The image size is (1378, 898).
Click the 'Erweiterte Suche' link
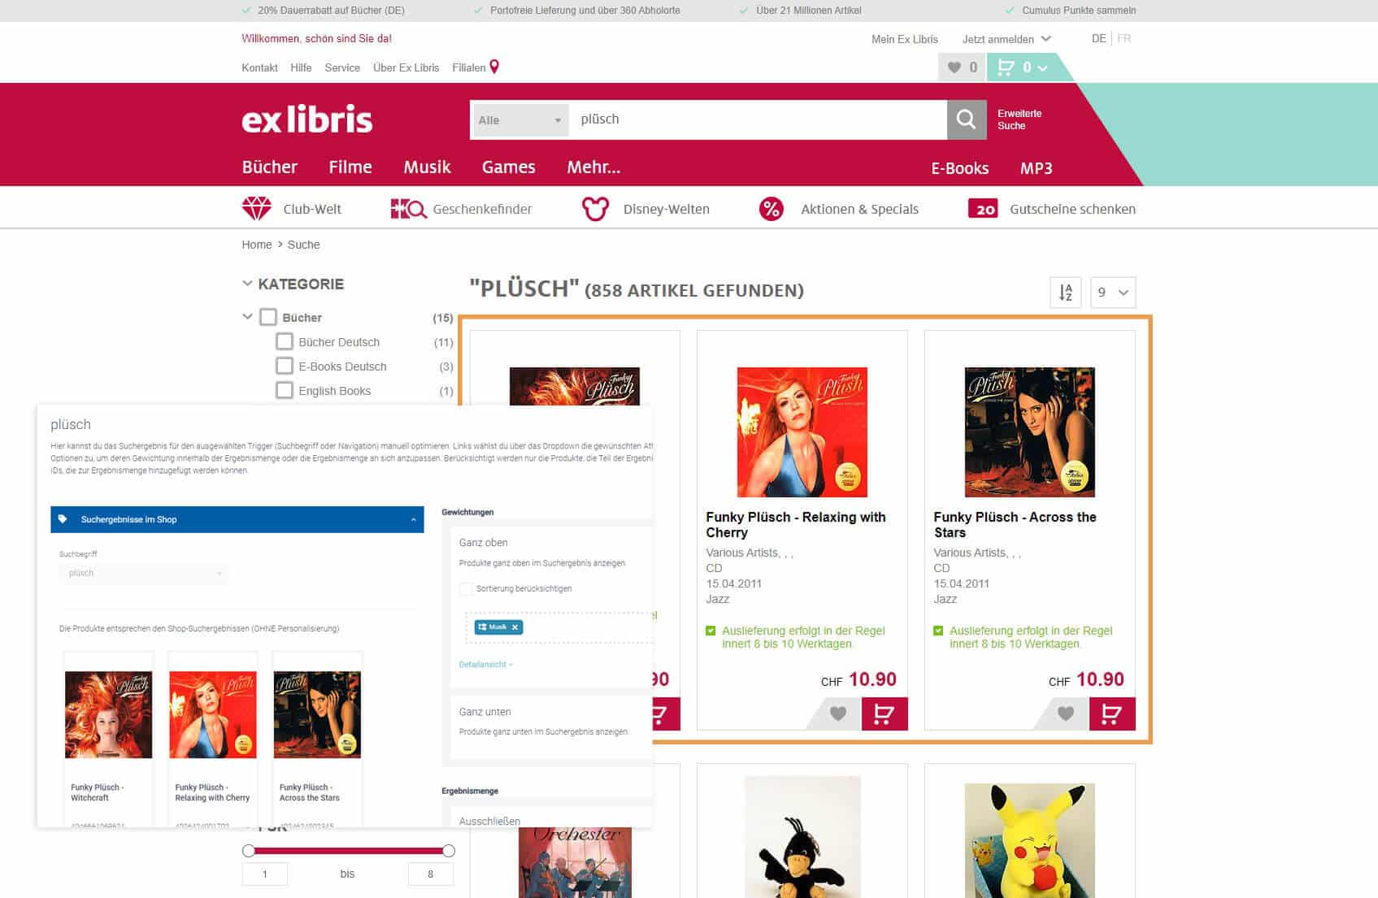tap(1017, 120)
